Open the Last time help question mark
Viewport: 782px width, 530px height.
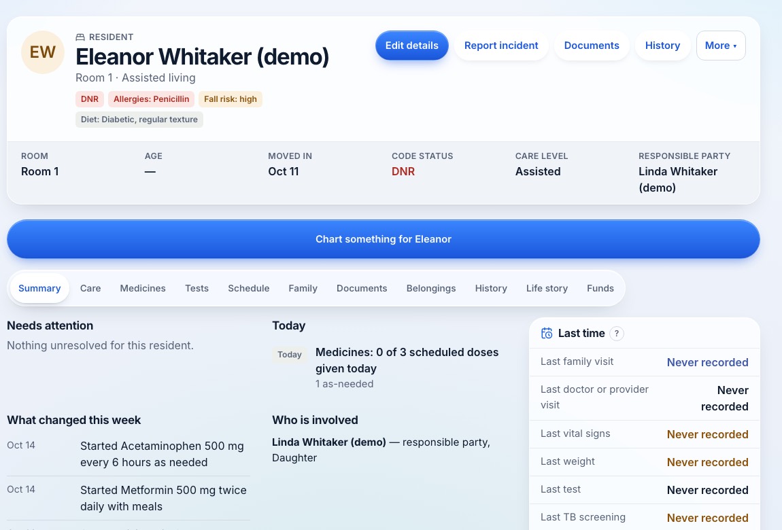tap(617, 333)
